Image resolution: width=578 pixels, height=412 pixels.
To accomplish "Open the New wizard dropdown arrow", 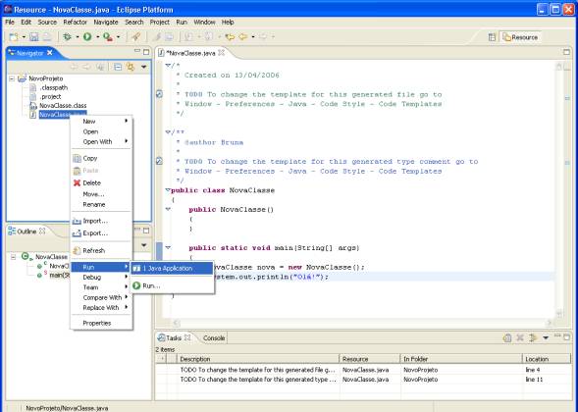I will (24, 37).
